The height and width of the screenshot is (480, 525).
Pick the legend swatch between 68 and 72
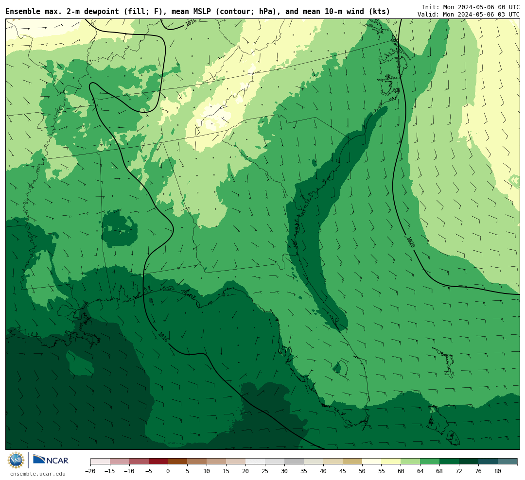pyautogui.click(x=449, y=462)
